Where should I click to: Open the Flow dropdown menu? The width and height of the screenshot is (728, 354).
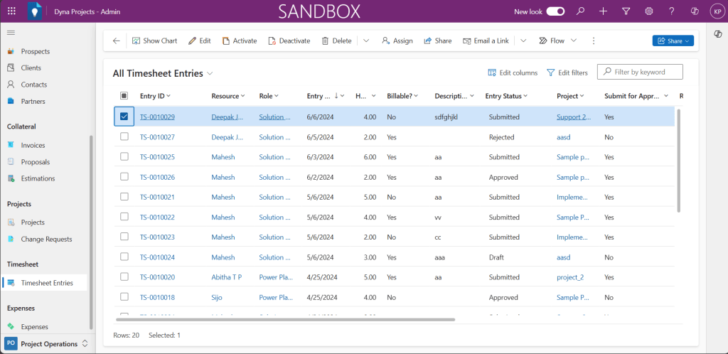click(x=557, y=41)
